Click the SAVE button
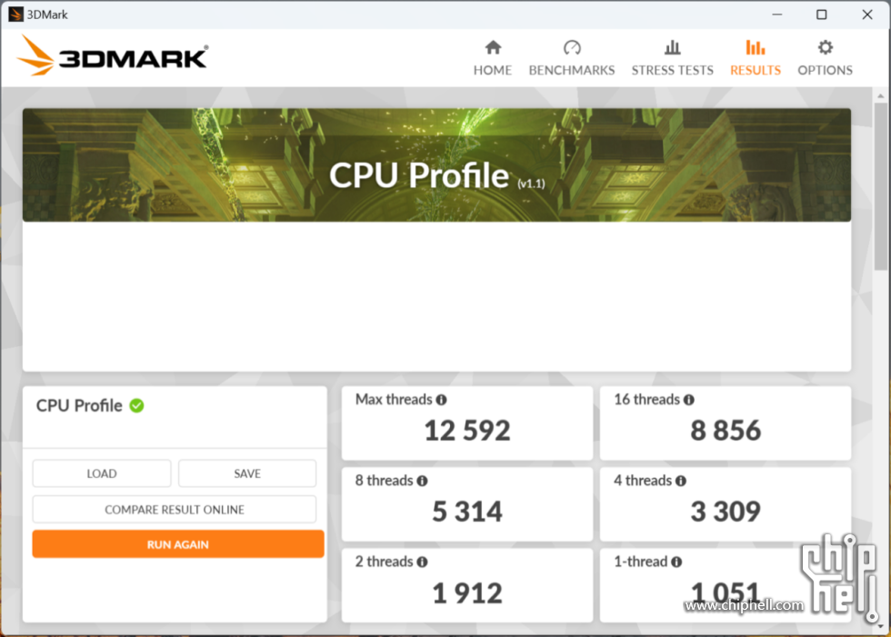Image resolution: width=891 pixels, height=637 pixels. tap(247, 473)
